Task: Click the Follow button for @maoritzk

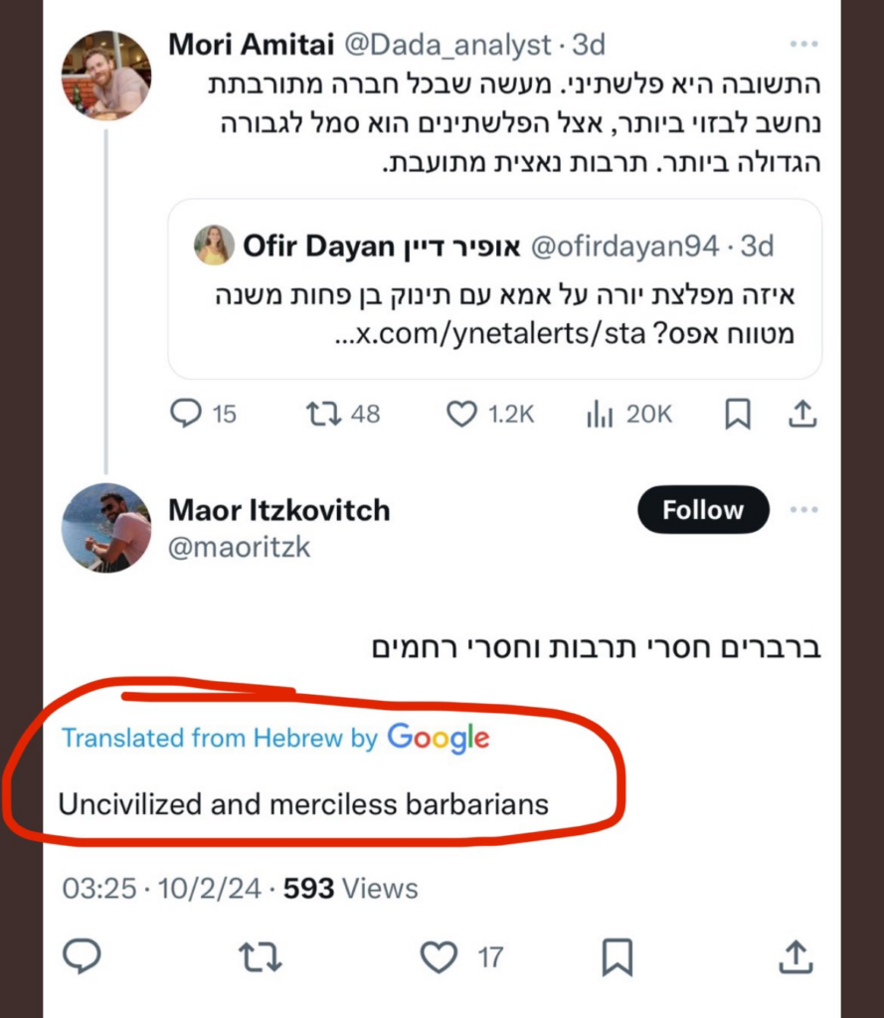Action: [x=702, y=510]
